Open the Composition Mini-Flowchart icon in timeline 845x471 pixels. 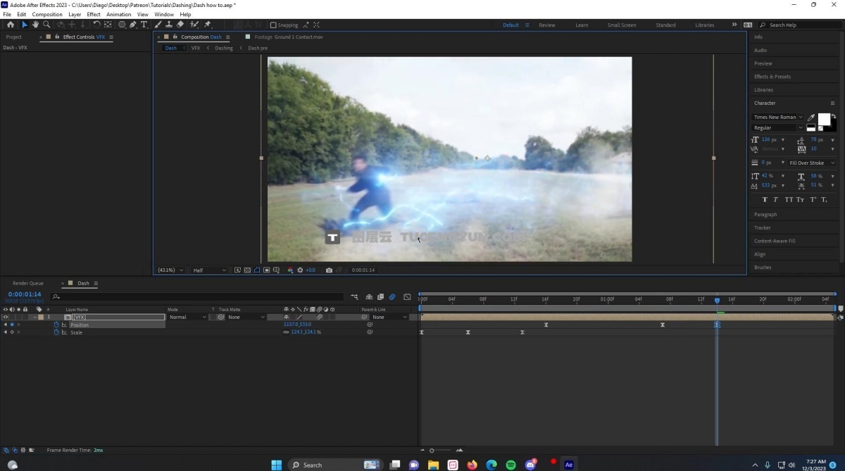click(x=354, y=297)
